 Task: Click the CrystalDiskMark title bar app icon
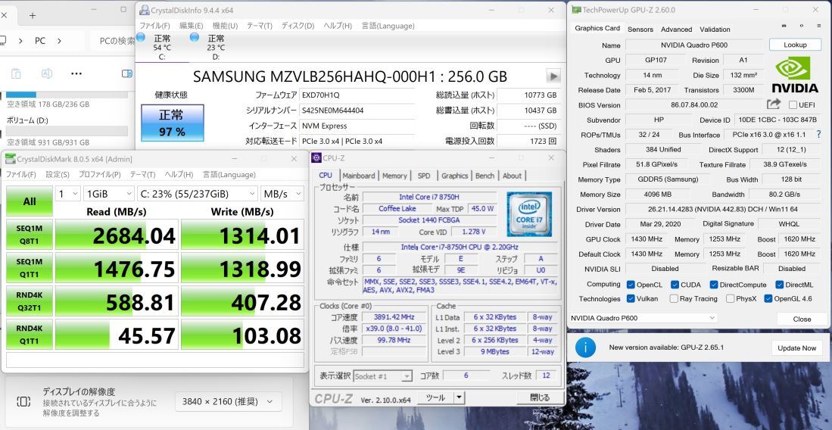(11, 159)
